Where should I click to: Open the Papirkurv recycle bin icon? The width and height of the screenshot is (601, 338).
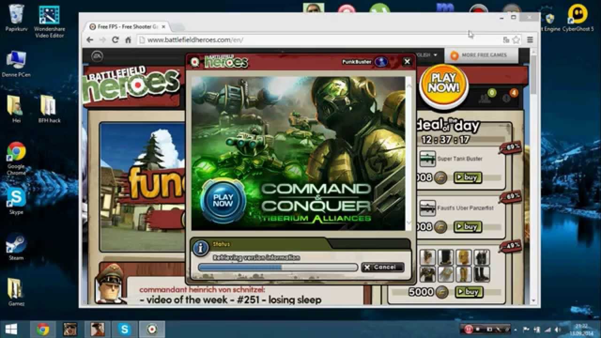click(15, 18)
